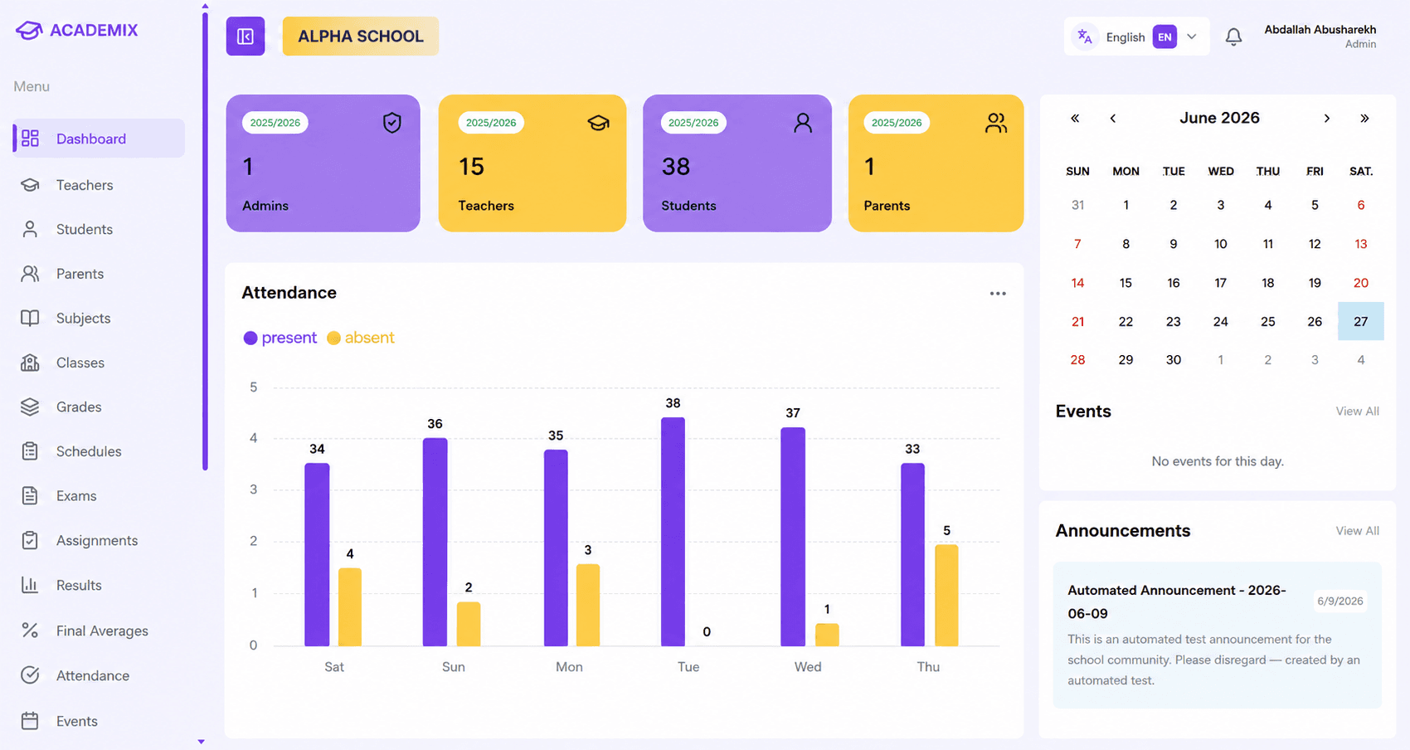Click the translate language icon
1410x750 pixels.
click(1085, 37)
